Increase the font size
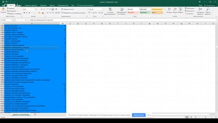Image resolution: width=218 pixels, height=123 pixels. click(42, 9)
